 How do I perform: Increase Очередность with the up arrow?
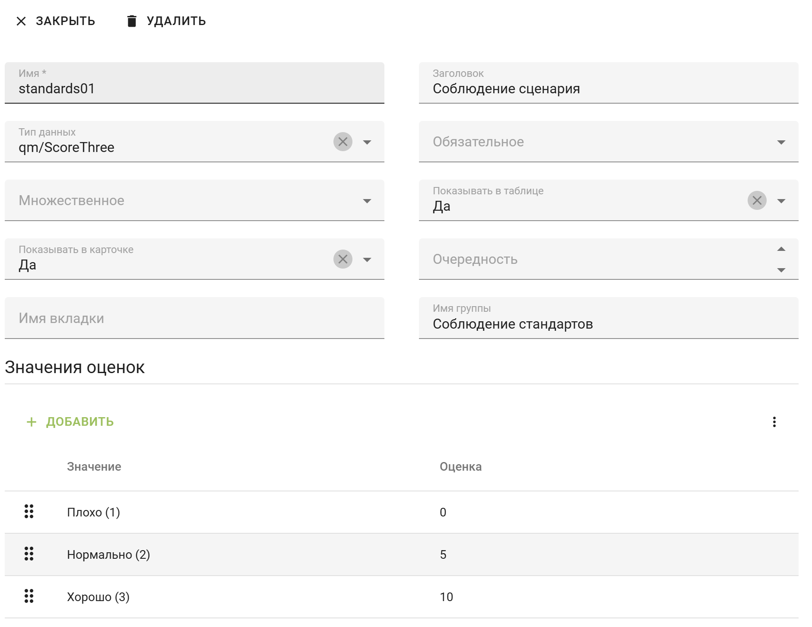coord(781,249)
